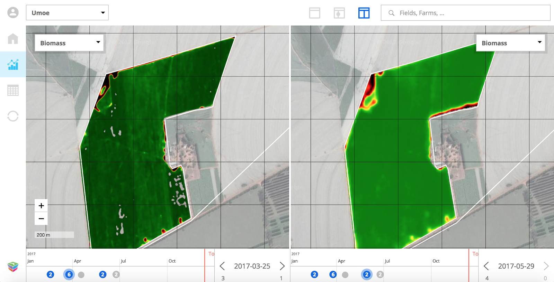Zoom out on the left map
The image size is (554, 282).
[x=41, y=219]
